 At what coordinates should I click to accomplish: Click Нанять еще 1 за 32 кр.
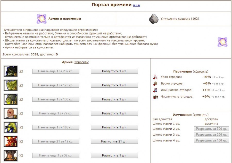tap(56, 156)
